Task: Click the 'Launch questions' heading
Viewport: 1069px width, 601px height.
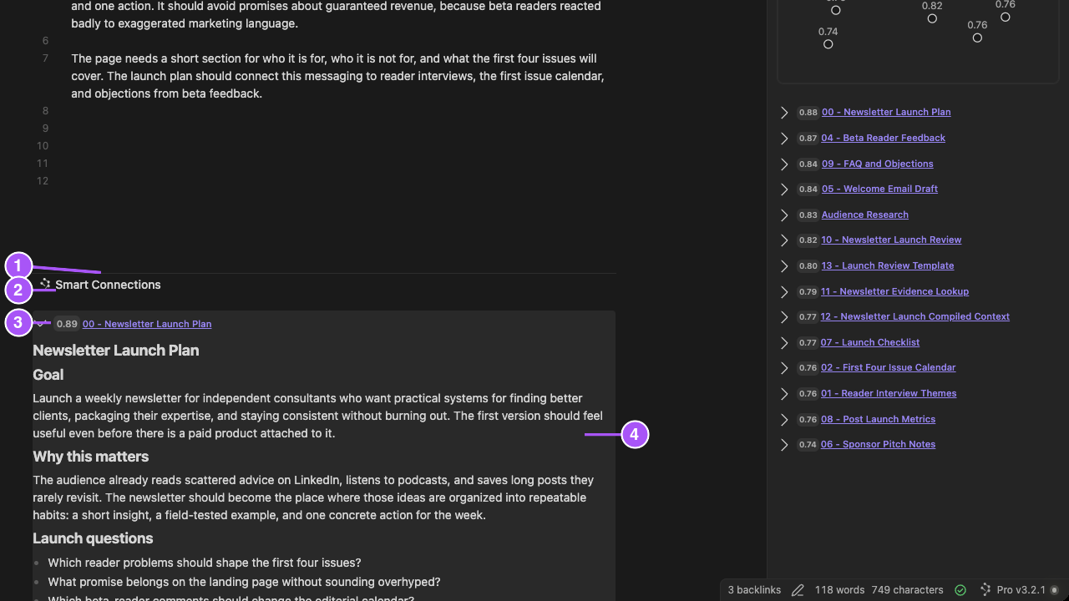Action: (93, 538)
